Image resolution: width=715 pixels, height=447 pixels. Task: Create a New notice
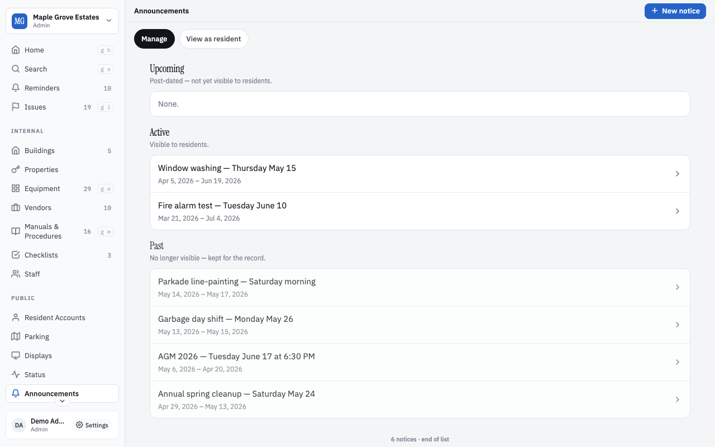coord(675,11)
